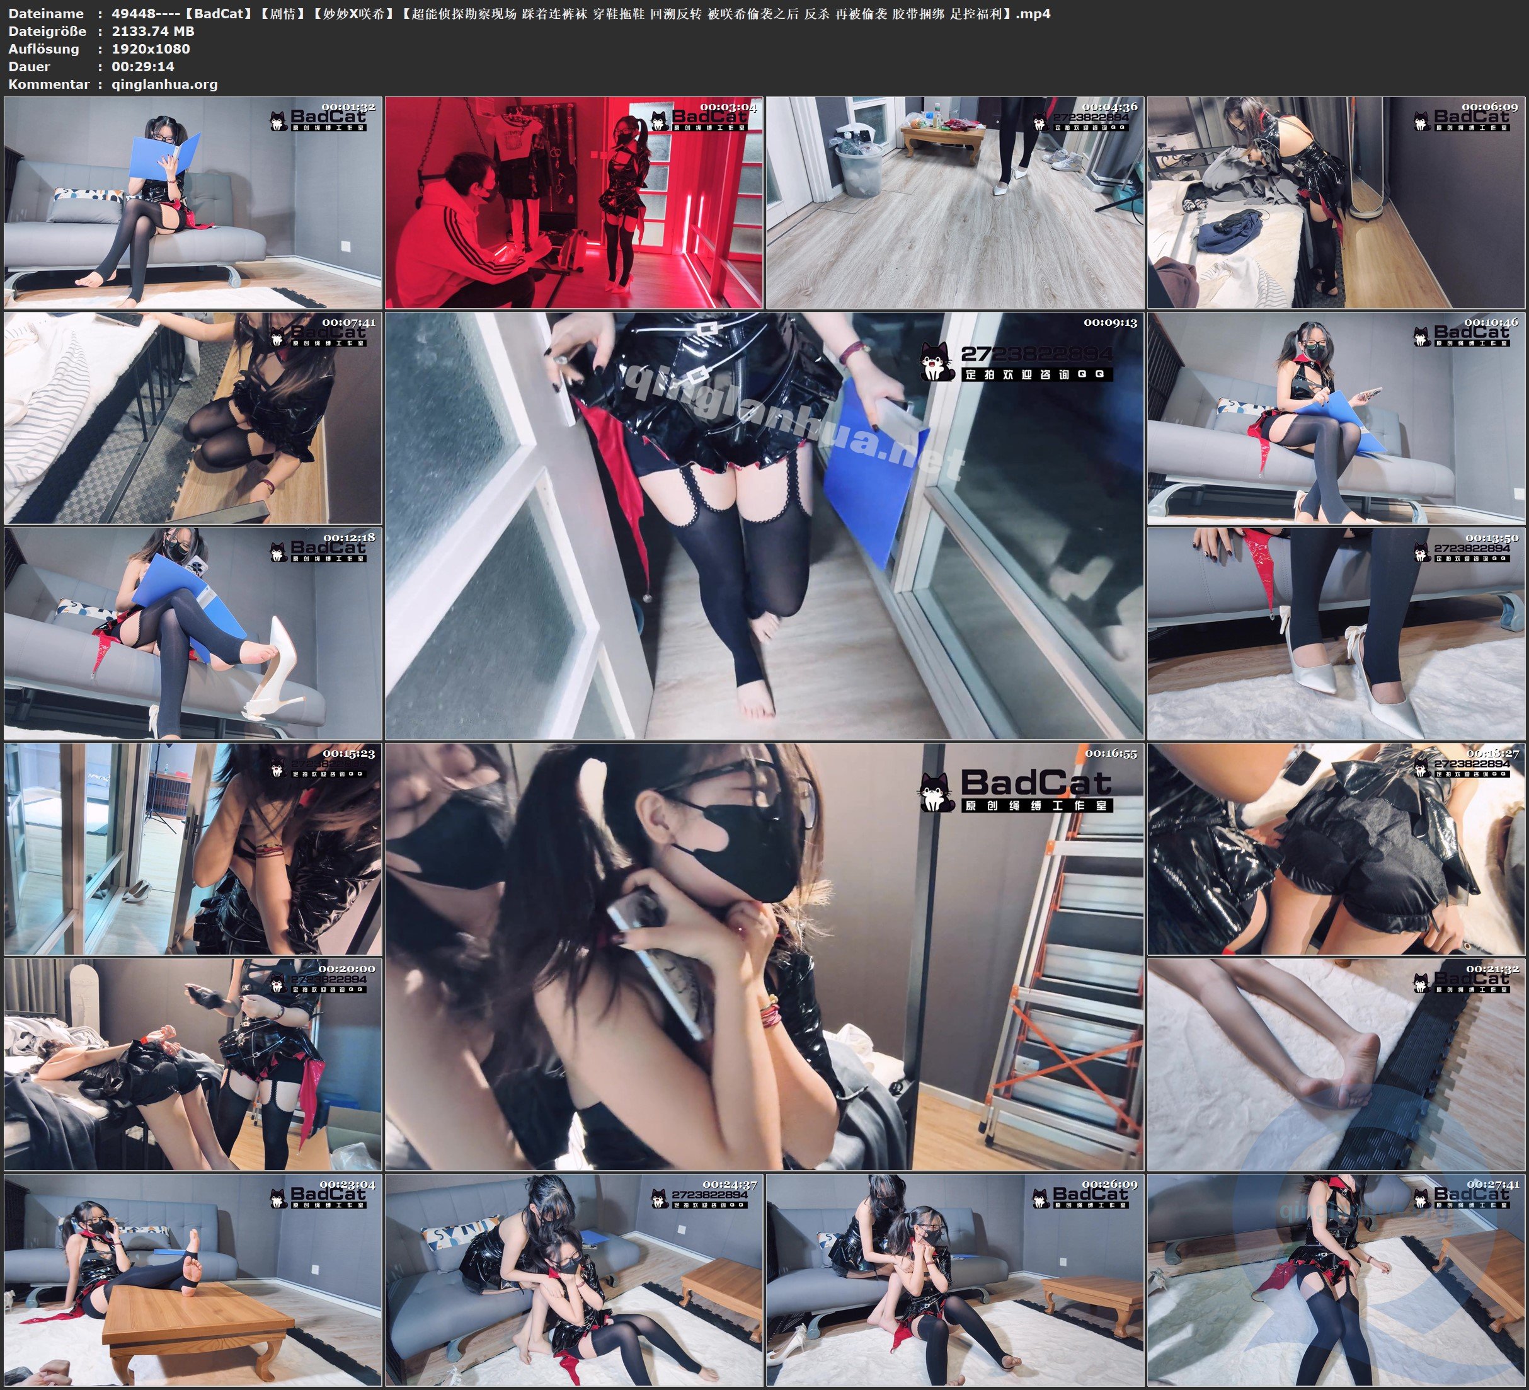
Task: Select the thumbnail at 00:23:04
Action: click(x=193, y=1279)
